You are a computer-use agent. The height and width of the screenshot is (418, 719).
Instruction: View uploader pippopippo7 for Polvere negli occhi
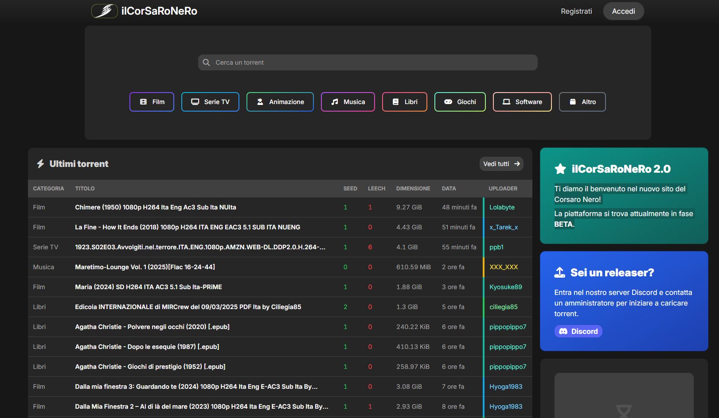click(508, 327)
